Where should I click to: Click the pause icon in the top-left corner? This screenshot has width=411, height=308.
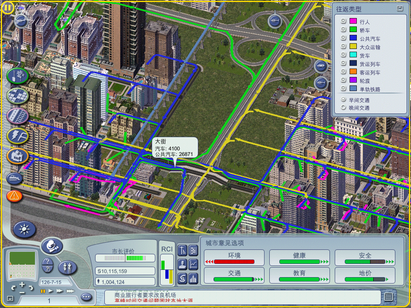(x=7, y=8)
